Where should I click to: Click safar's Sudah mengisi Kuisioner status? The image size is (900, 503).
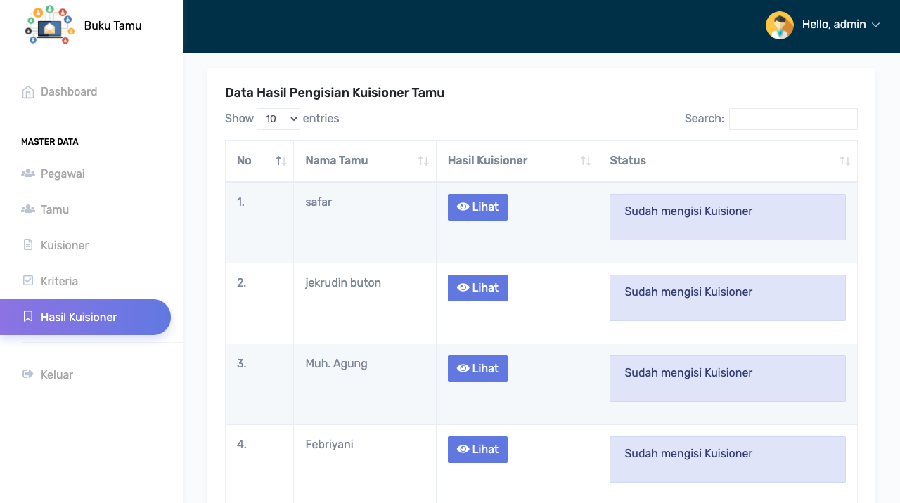point(728,217)
